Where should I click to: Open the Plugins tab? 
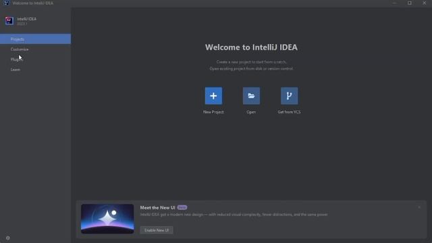click(35, 59)
